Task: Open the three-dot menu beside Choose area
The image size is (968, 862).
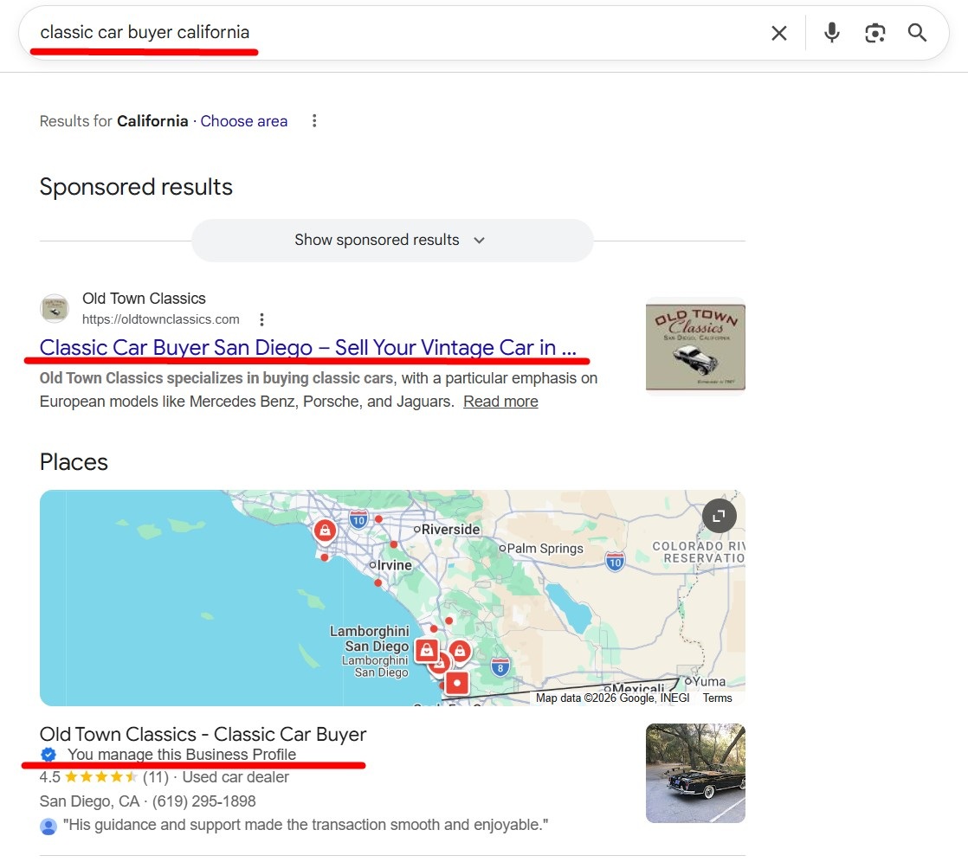Action: 313,120
